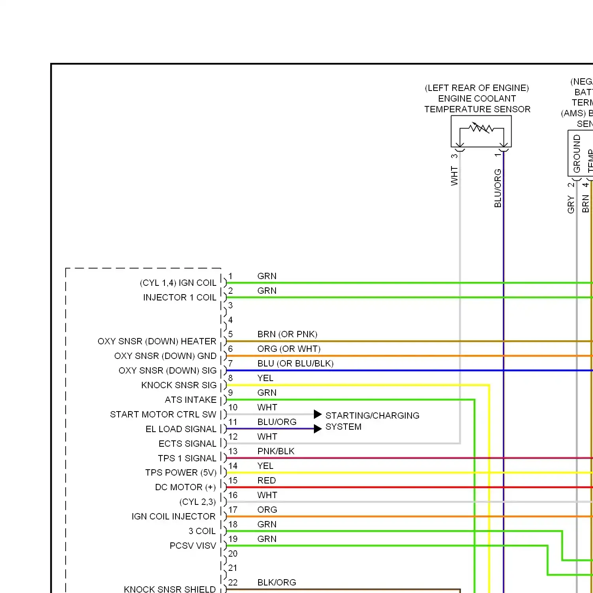Click 'ORG (OR WHT)' wire color label
Viewport: 593px width, 593px height.
[x=289, y=349]
